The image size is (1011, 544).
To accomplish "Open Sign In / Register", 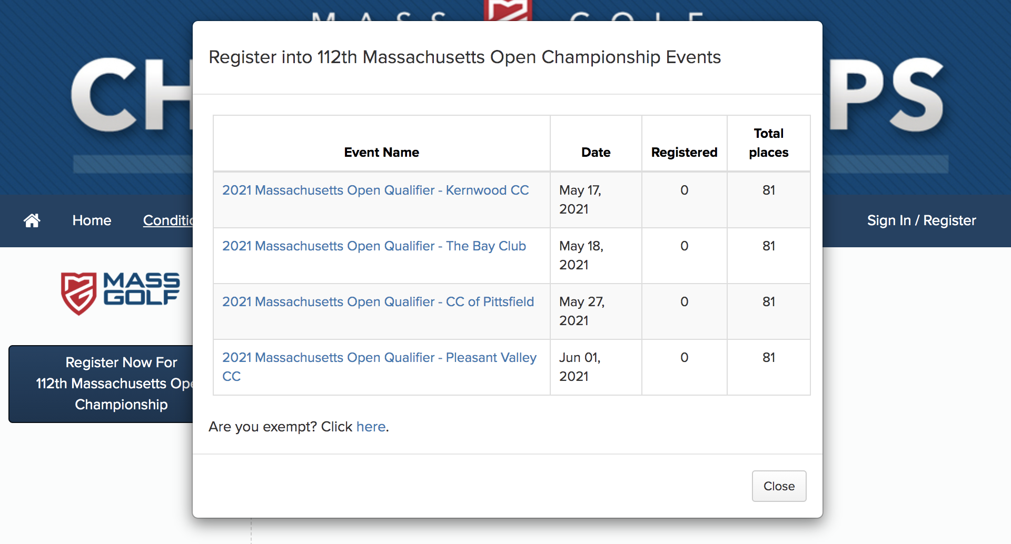I will pyautogui.click(x=921, y=220).
